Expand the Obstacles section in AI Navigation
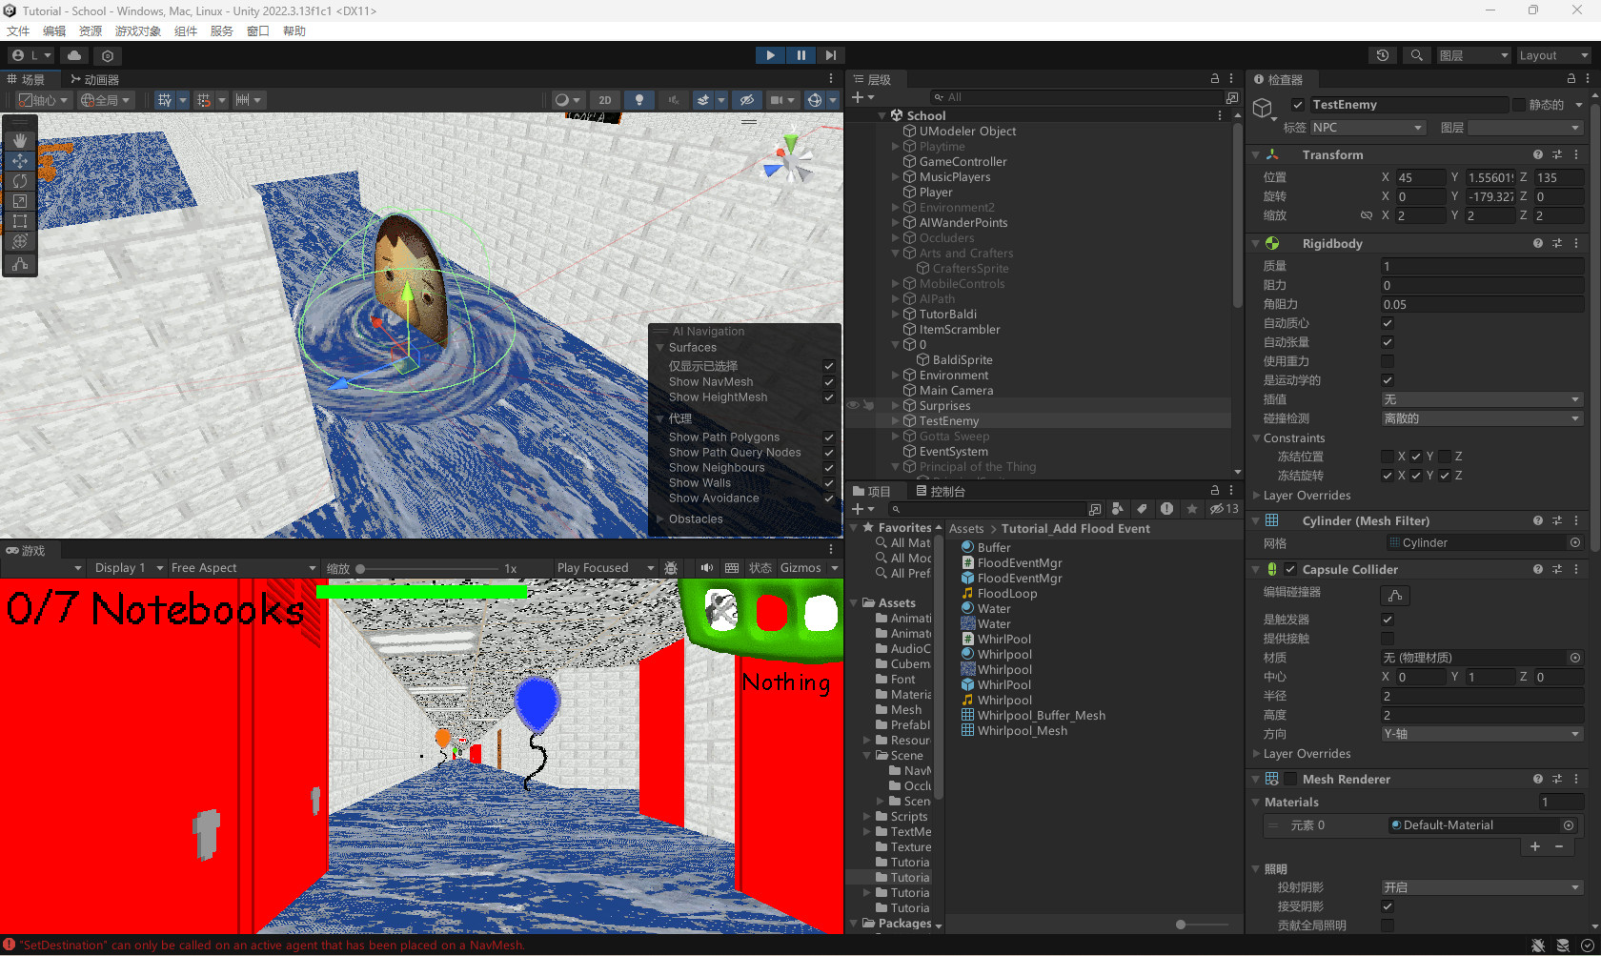Image resolution: width=1601 pixels, height=956 pixels. (660, 519)
